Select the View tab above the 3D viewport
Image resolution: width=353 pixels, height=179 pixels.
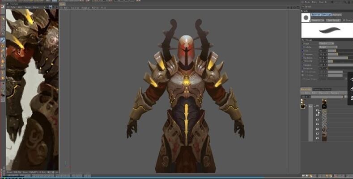point(62,4)
